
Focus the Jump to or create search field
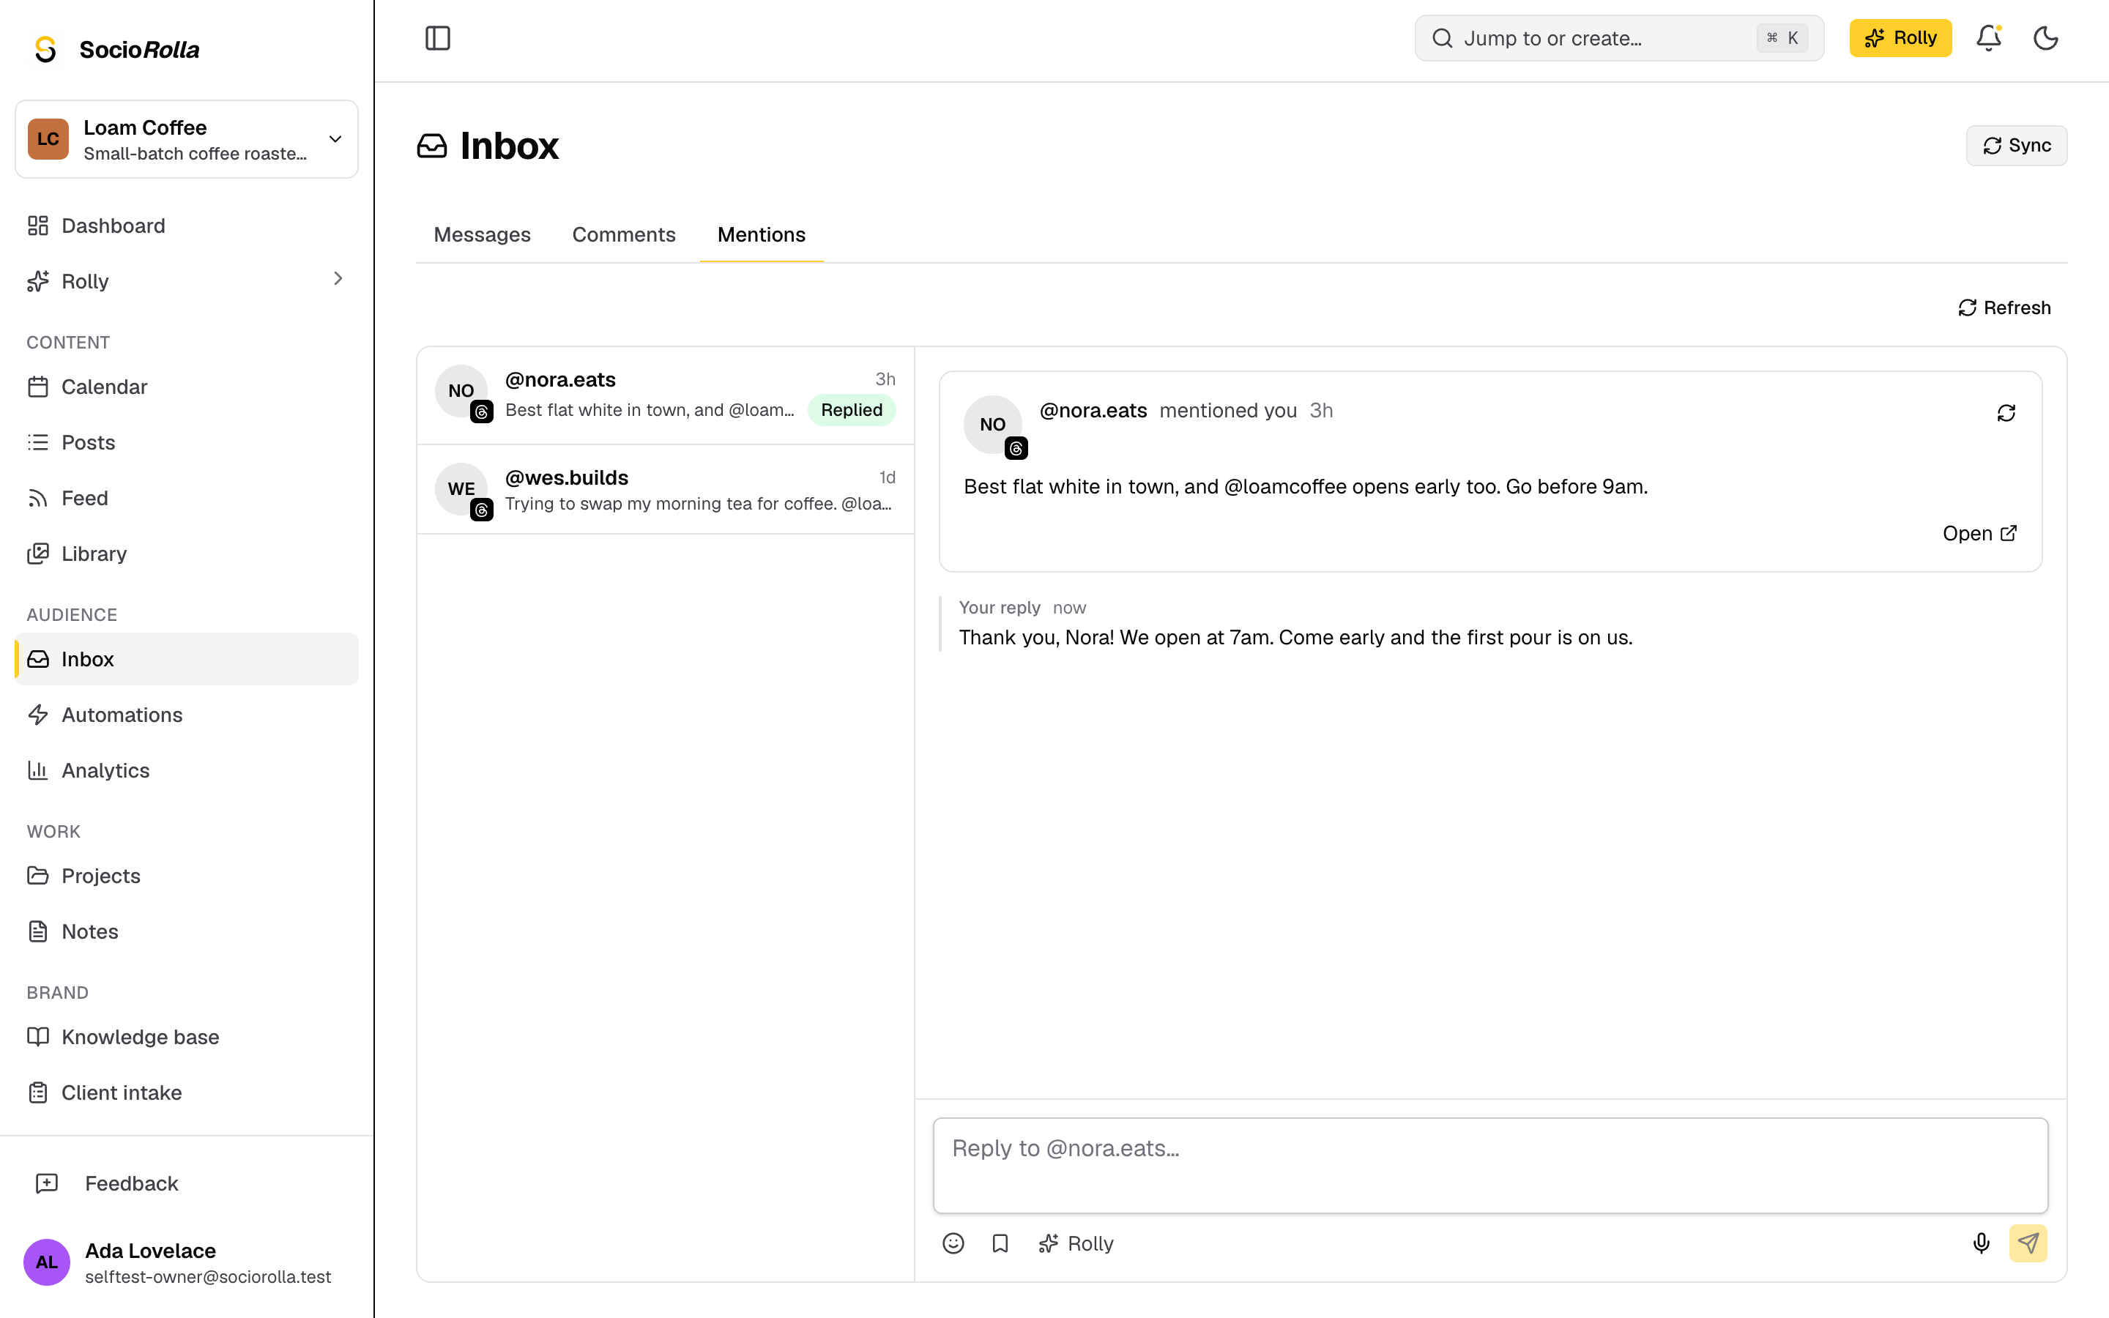click(x=1619, y=38)
